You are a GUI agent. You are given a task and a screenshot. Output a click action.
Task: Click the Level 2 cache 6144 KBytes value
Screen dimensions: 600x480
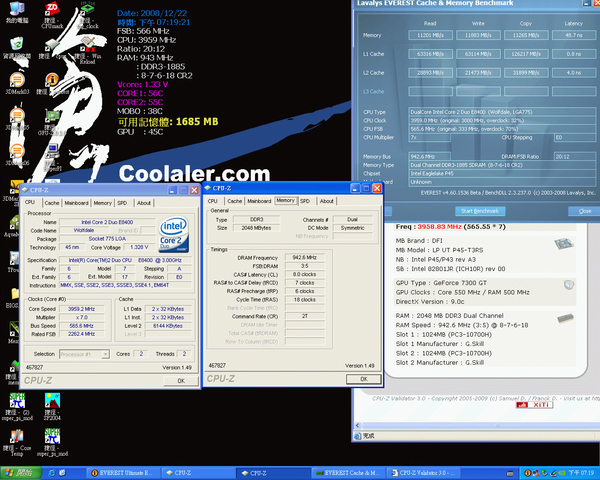[168, 326]
